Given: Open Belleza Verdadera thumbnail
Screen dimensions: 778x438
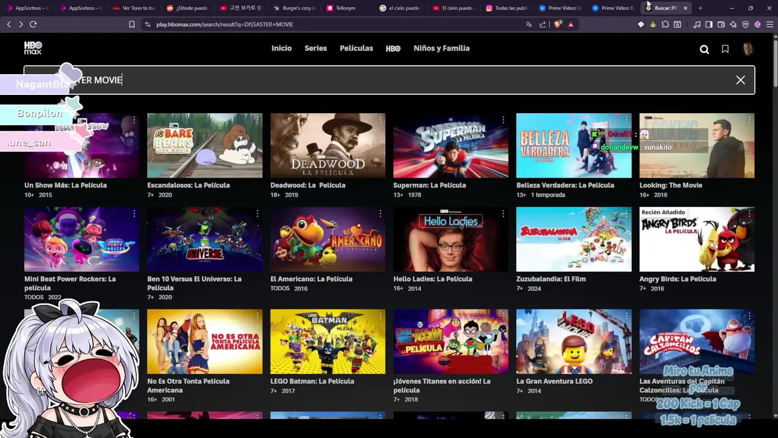Looking at the screenshot, I should tap(574, 145).
